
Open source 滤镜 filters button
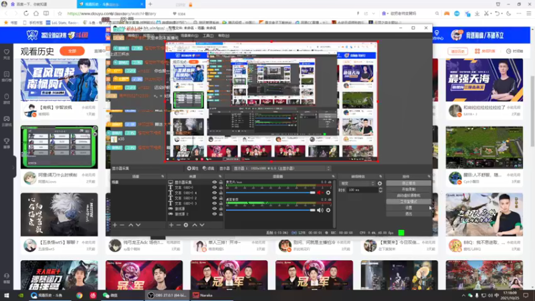pos(209,169)
